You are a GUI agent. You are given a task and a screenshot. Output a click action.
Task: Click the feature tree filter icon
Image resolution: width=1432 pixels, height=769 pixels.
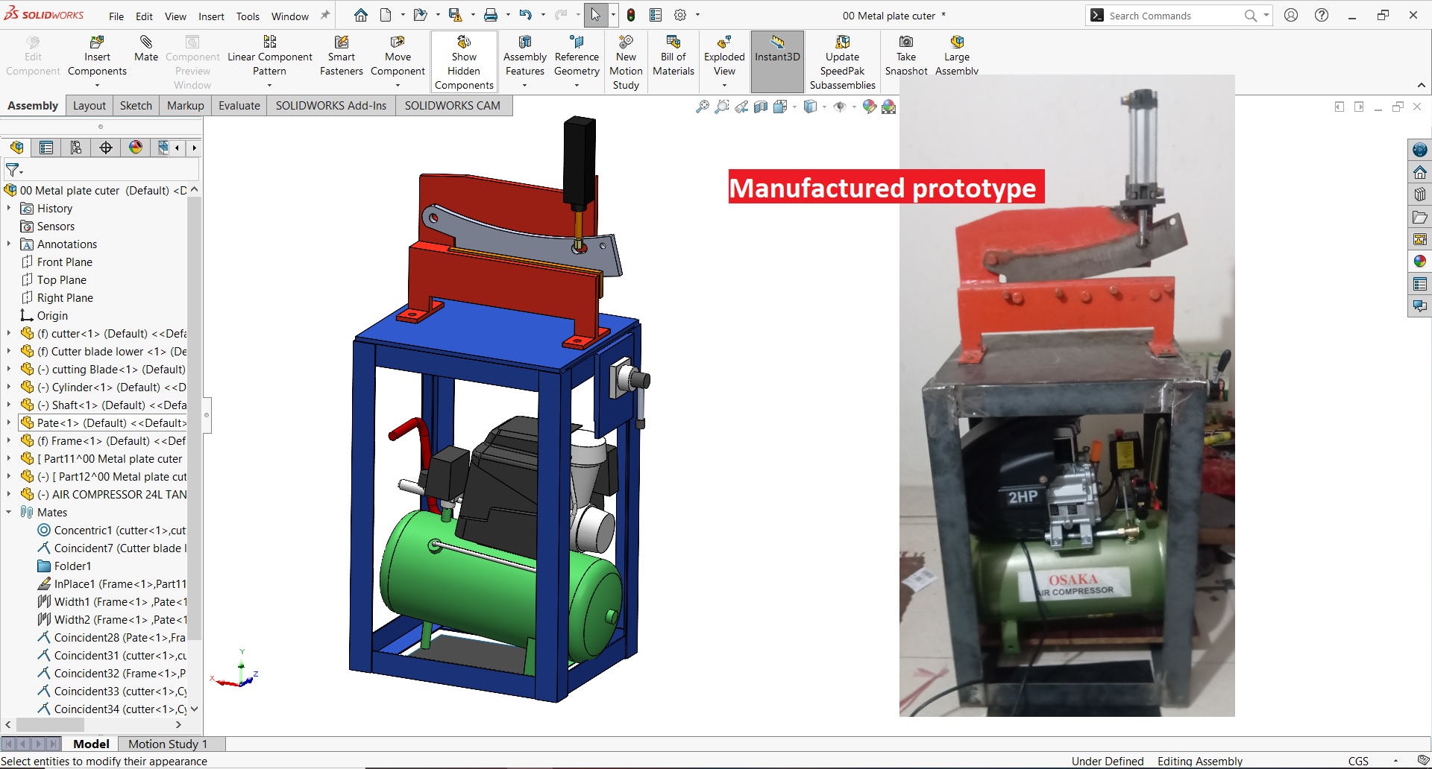[x=13, y=170]
